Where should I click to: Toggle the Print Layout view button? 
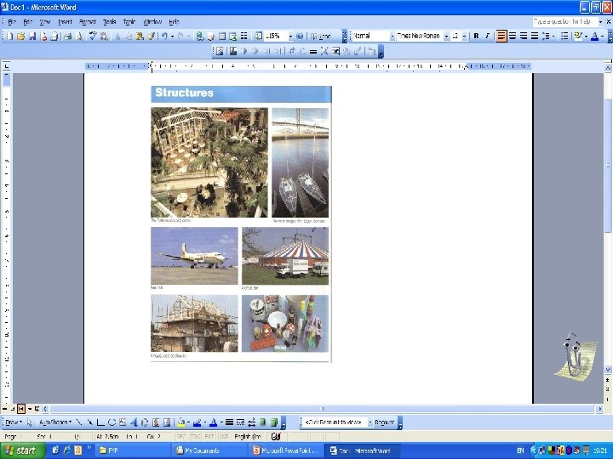[21, 409]
